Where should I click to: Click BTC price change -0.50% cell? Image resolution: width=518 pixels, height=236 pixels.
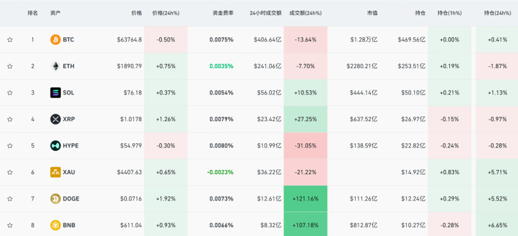166,40
